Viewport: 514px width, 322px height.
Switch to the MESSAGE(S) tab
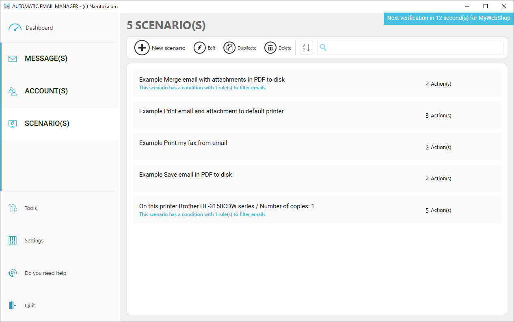[x=46, y=58]
